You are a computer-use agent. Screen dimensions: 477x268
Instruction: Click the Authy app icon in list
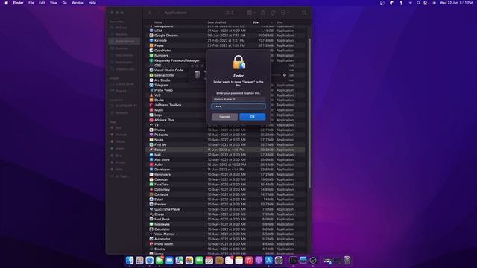pyautogui.click(x=151, y=165)
